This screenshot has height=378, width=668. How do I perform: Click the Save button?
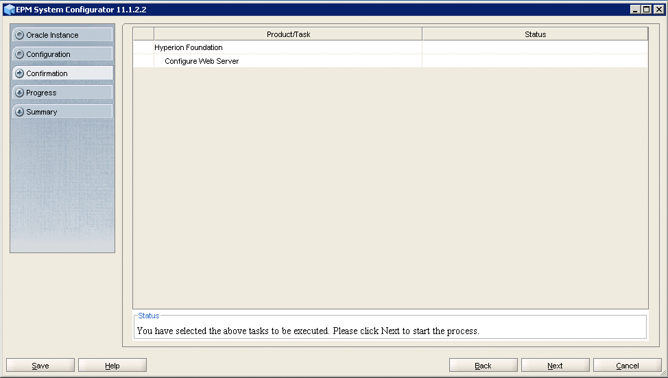tap(40, 365)
